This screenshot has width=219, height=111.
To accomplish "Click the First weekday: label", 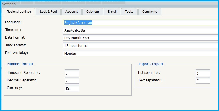I will tap(16, 53).
